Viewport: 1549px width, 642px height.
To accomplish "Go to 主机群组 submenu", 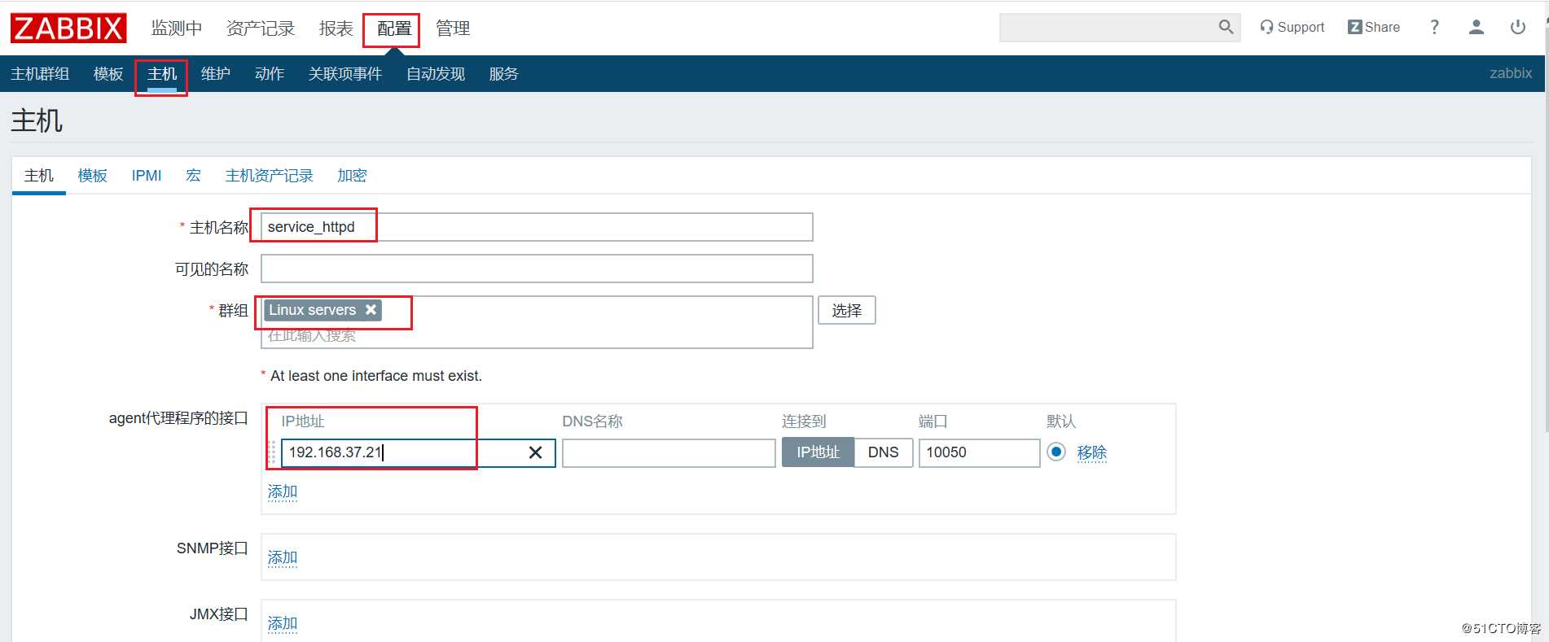I will (40, 74).
